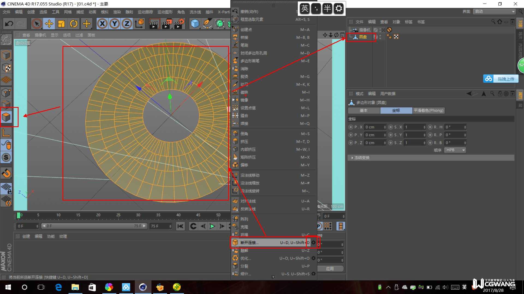Click the 应用 apply button
The height and width of the screenshot is (294, 524).
pos(330,269)
